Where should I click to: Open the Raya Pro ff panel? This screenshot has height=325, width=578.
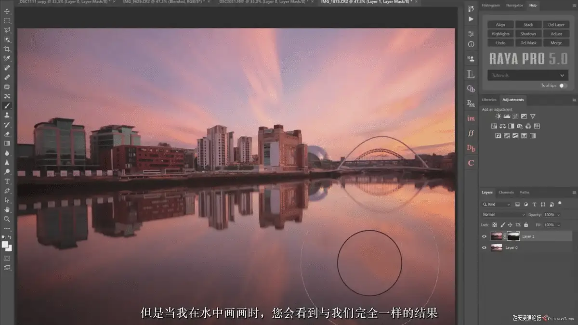471,133
